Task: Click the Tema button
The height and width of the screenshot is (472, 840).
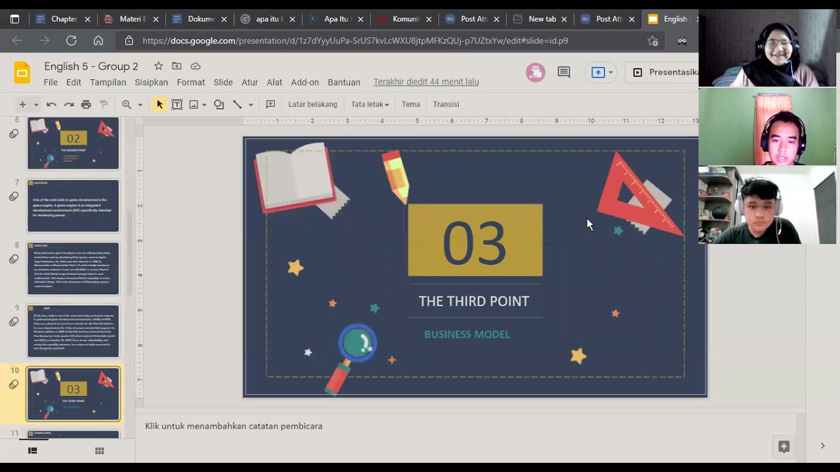Action: tap(411, 104)
